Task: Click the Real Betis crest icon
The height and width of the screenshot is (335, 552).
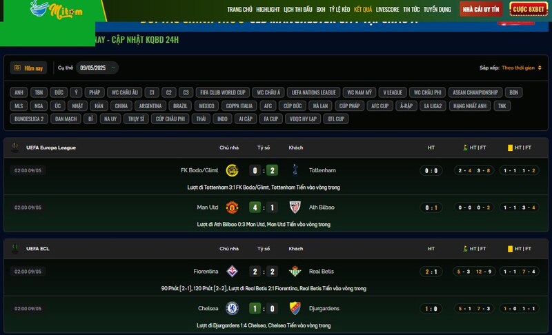Action: 295,272
